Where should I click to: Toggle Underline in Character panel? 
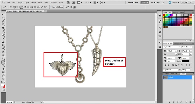pos(186,65)
